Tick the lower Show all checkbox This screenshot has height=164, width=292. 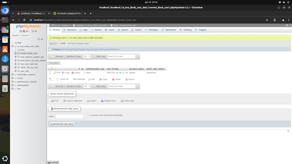point(53,86)
